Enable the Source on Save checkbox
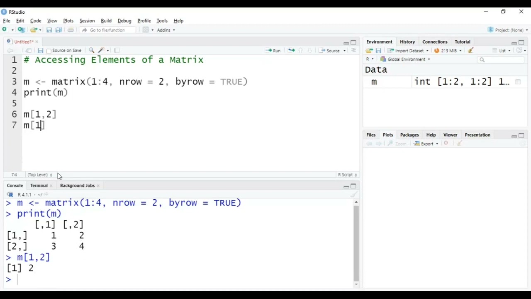 click(49, 51)
